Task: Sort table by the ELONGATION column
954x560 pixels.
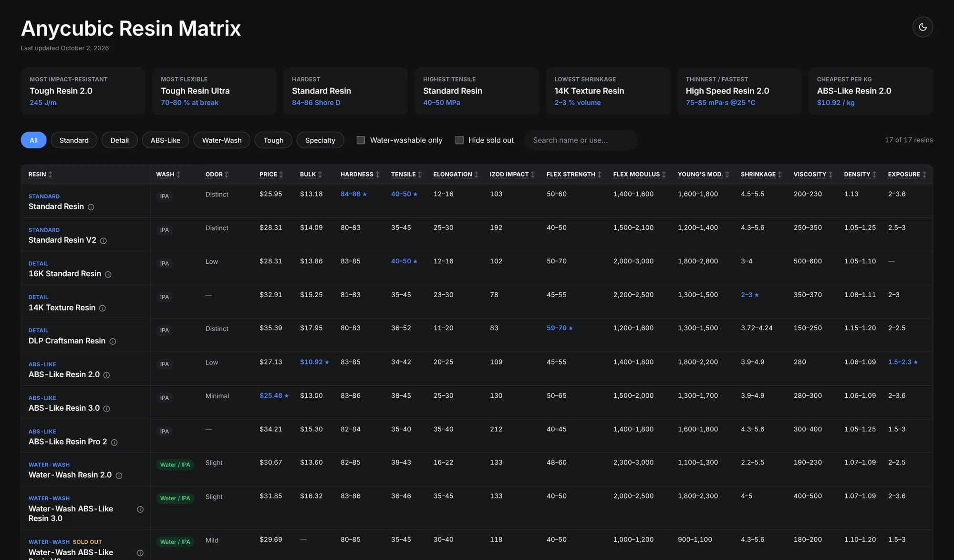Action: click(x=456, y=175)
